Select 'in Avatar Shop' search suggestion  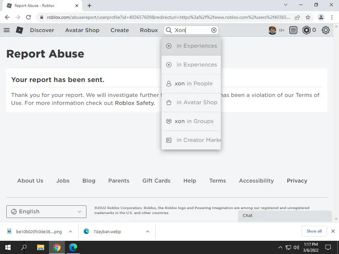tap(191, 103)
